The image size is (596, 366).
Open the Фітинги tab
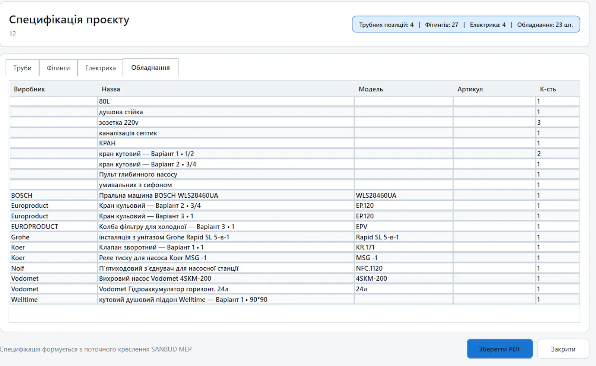coord(58,68)
